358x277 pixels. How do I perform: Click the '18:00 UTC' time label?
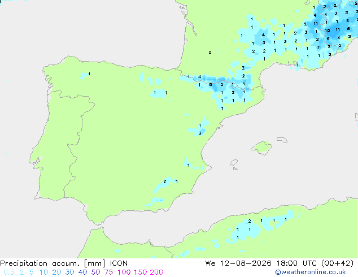pyautogui.click(x=296, y=263)
